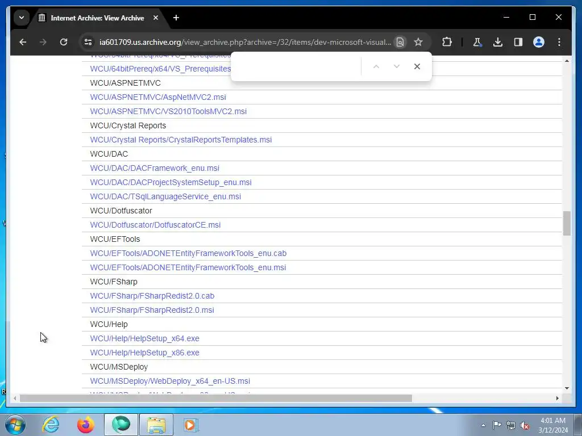The image size is (582, 436).
Task: Open Windows Media Player on taskbar
Action: tap(191, 425)
